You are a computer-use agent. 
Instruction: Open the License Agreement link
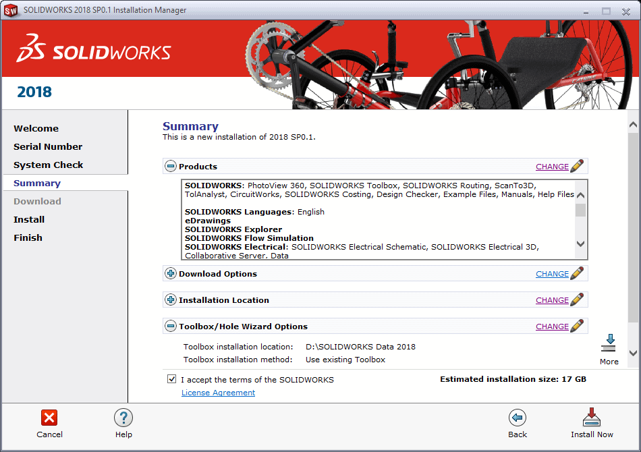(218, 393)
